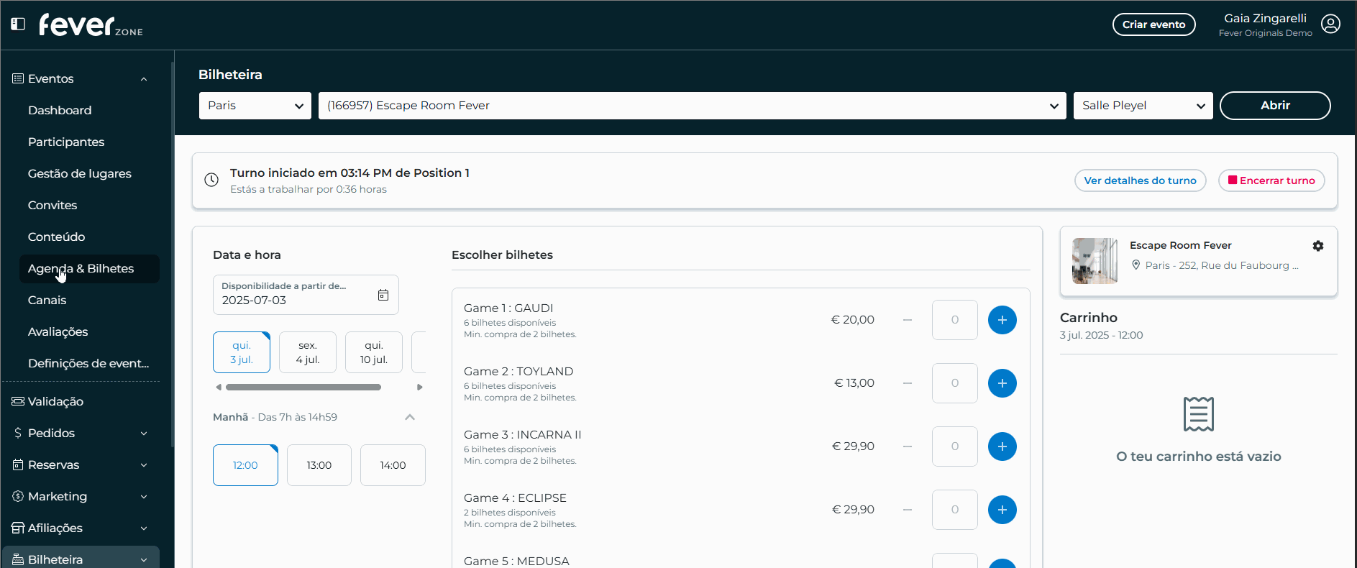
Task: Click the Game 2 TOYLAND quantity field
Action: pyautogui.click(x=955, y=383)
